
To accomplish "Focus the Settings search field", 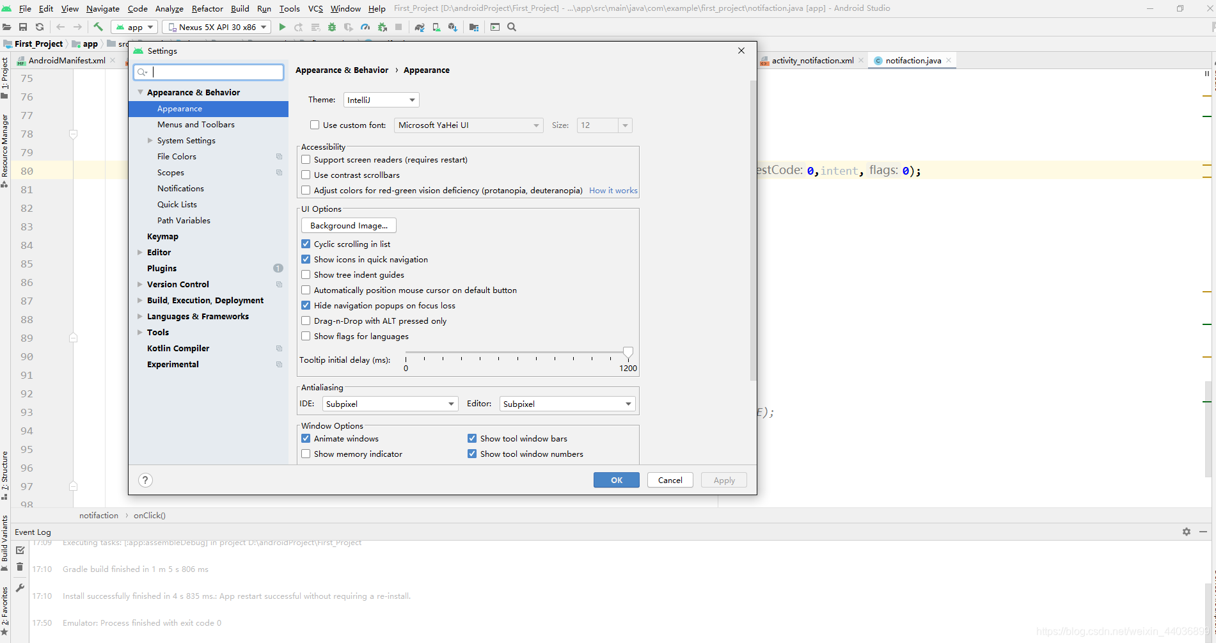I will [209, 72].
